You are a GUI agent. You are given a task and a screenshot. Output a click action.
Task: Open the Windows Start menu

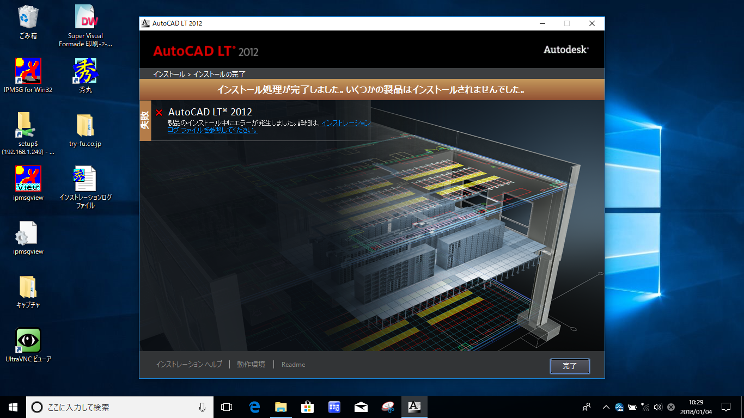click(13, 407)
